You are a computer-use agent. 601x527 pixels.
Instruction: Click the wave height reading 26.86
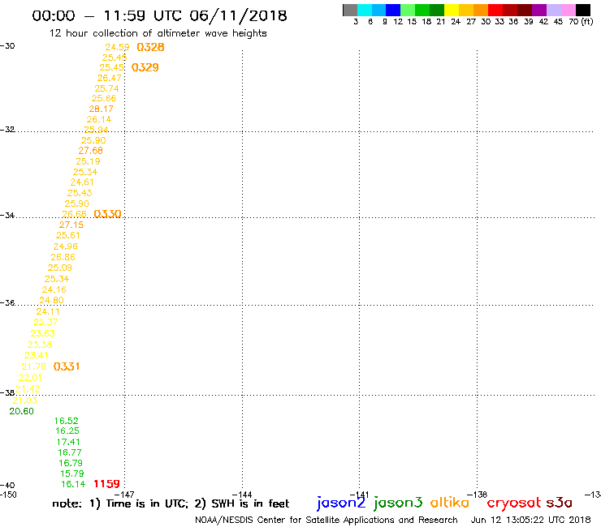click(63, 257)
